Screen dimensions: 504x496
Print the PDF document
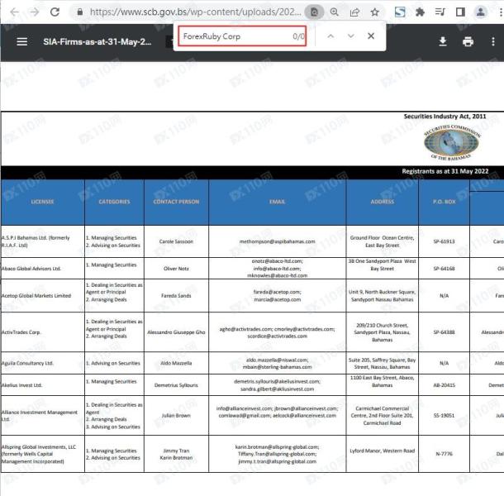[x=468, y=41]
